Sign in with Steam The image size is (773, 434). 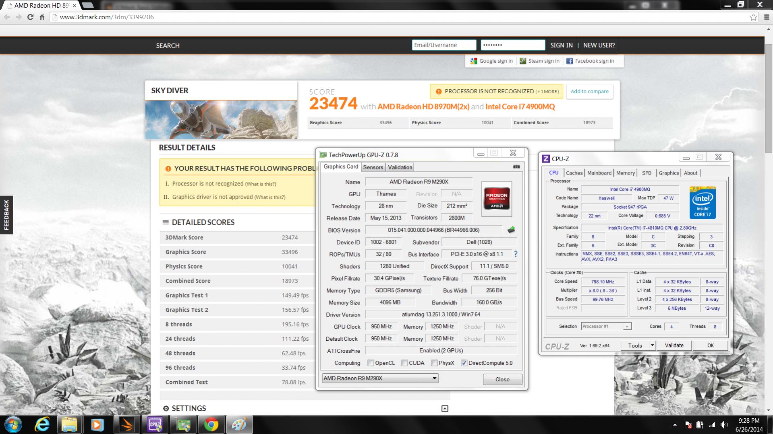539,61
